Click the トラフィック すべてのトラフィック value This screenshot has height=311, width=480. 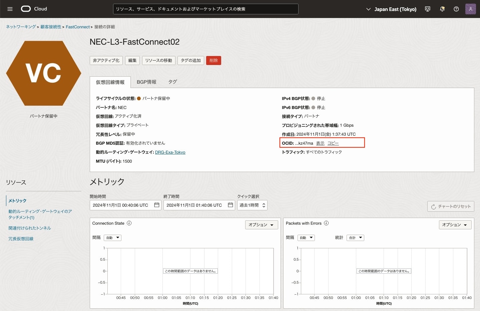point(324,152)
